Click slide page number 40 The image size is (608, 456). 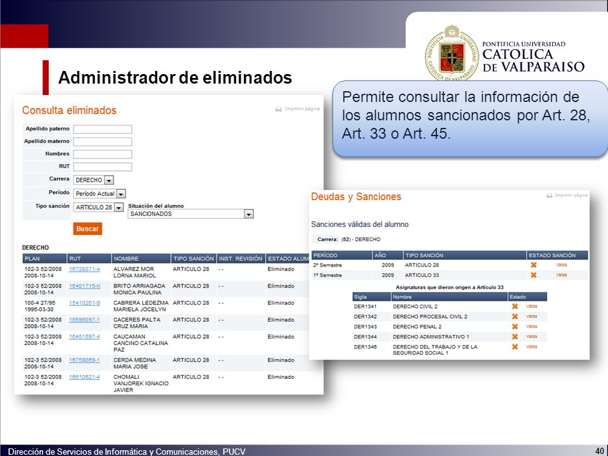tap(600, 450)
